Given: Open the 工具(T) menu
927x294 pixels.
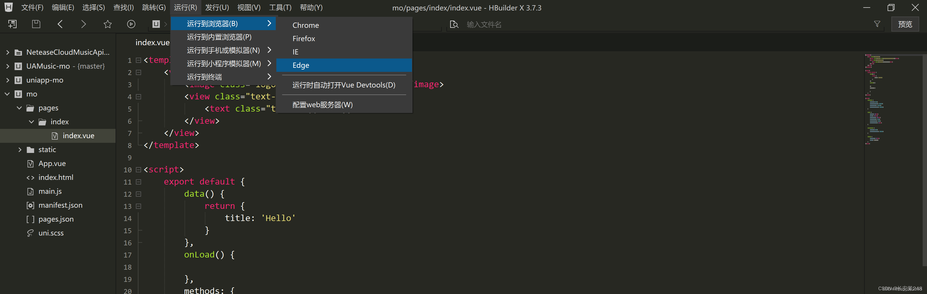Looking at the screenshot, I should point(280,8).
